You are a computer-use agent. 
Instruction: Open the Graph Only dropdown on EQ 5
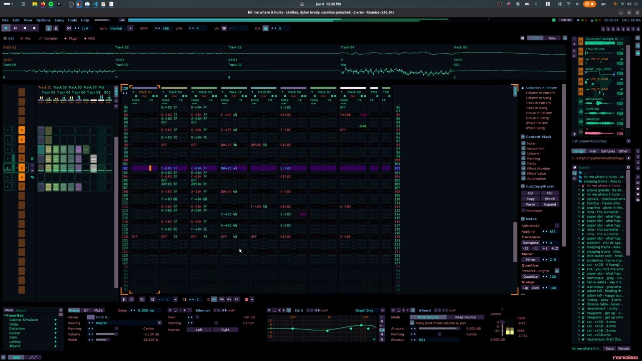click(x=382, y=310)
